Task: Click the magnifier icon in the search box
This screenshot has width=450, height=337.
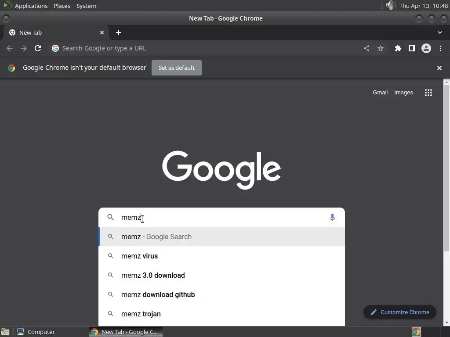Action: [x=110, y=217]
